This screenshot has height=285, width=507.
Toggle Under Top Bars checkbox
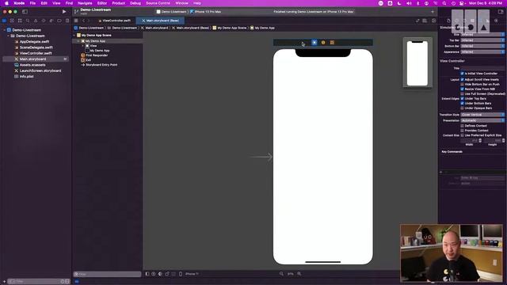[462, 98]
